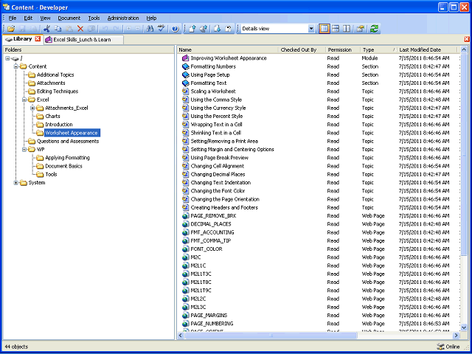
Task: Toggle the vertical split layout button
Action: pyautogui.click(x=347, y=29)
